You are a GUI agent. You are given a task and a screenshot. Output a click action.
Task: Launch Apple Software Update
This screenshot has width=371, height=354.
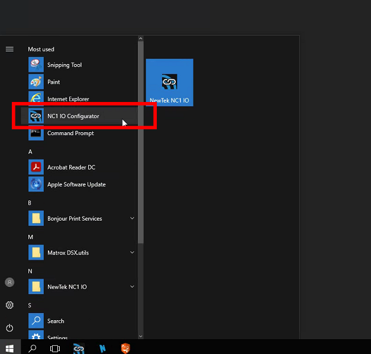(76, 184)
